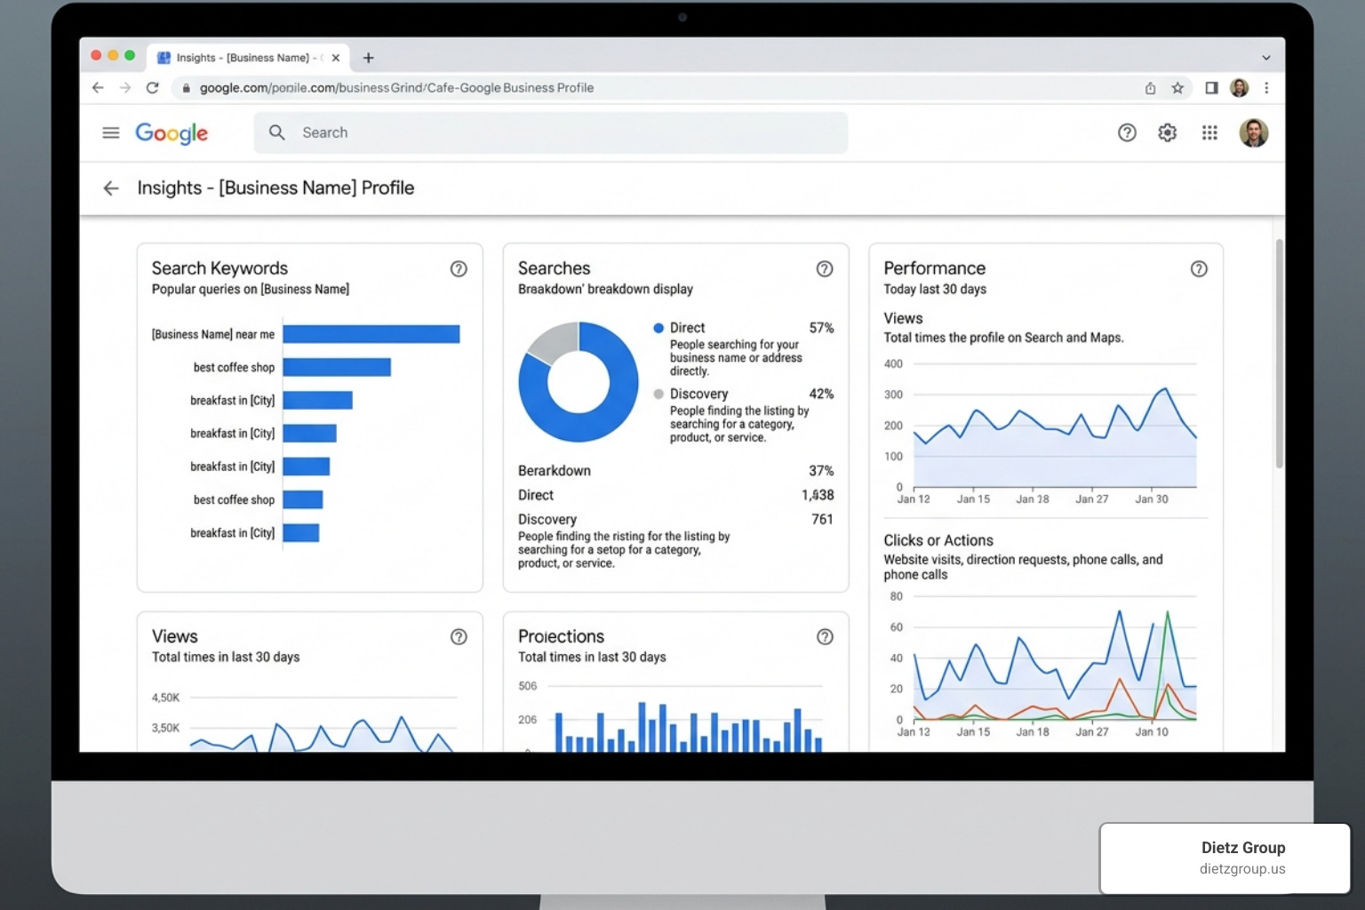
Task: Click the 'Berarkdown' row label
Action: click(555, 471)
